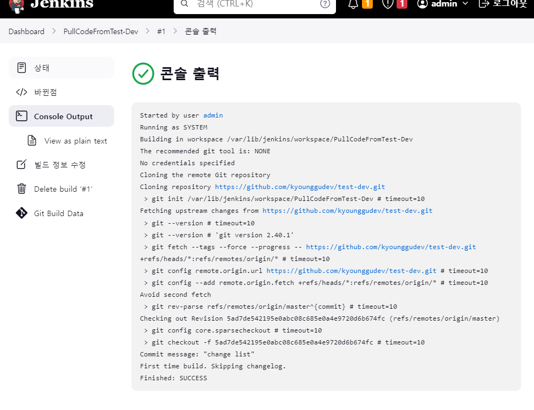This screenshot has height=410, width=534.
Task: Click the Cloning the remote Git repository line
Action: tap(205, 175)
